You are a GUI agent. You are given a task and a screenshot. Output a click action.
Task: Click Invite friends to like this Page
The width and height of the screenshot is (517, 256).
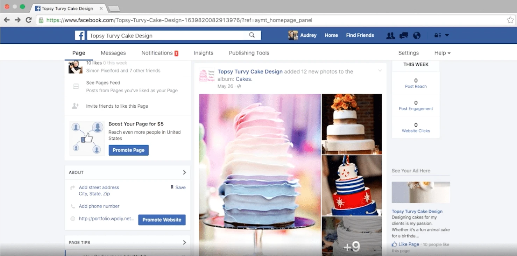[x=117, y=106]
